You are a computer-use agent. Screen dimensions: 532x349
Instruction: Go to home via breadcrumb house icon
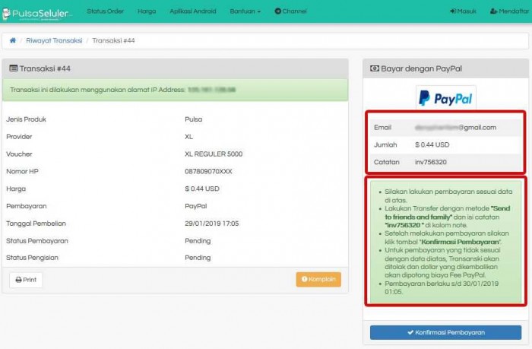pos(13,40)
